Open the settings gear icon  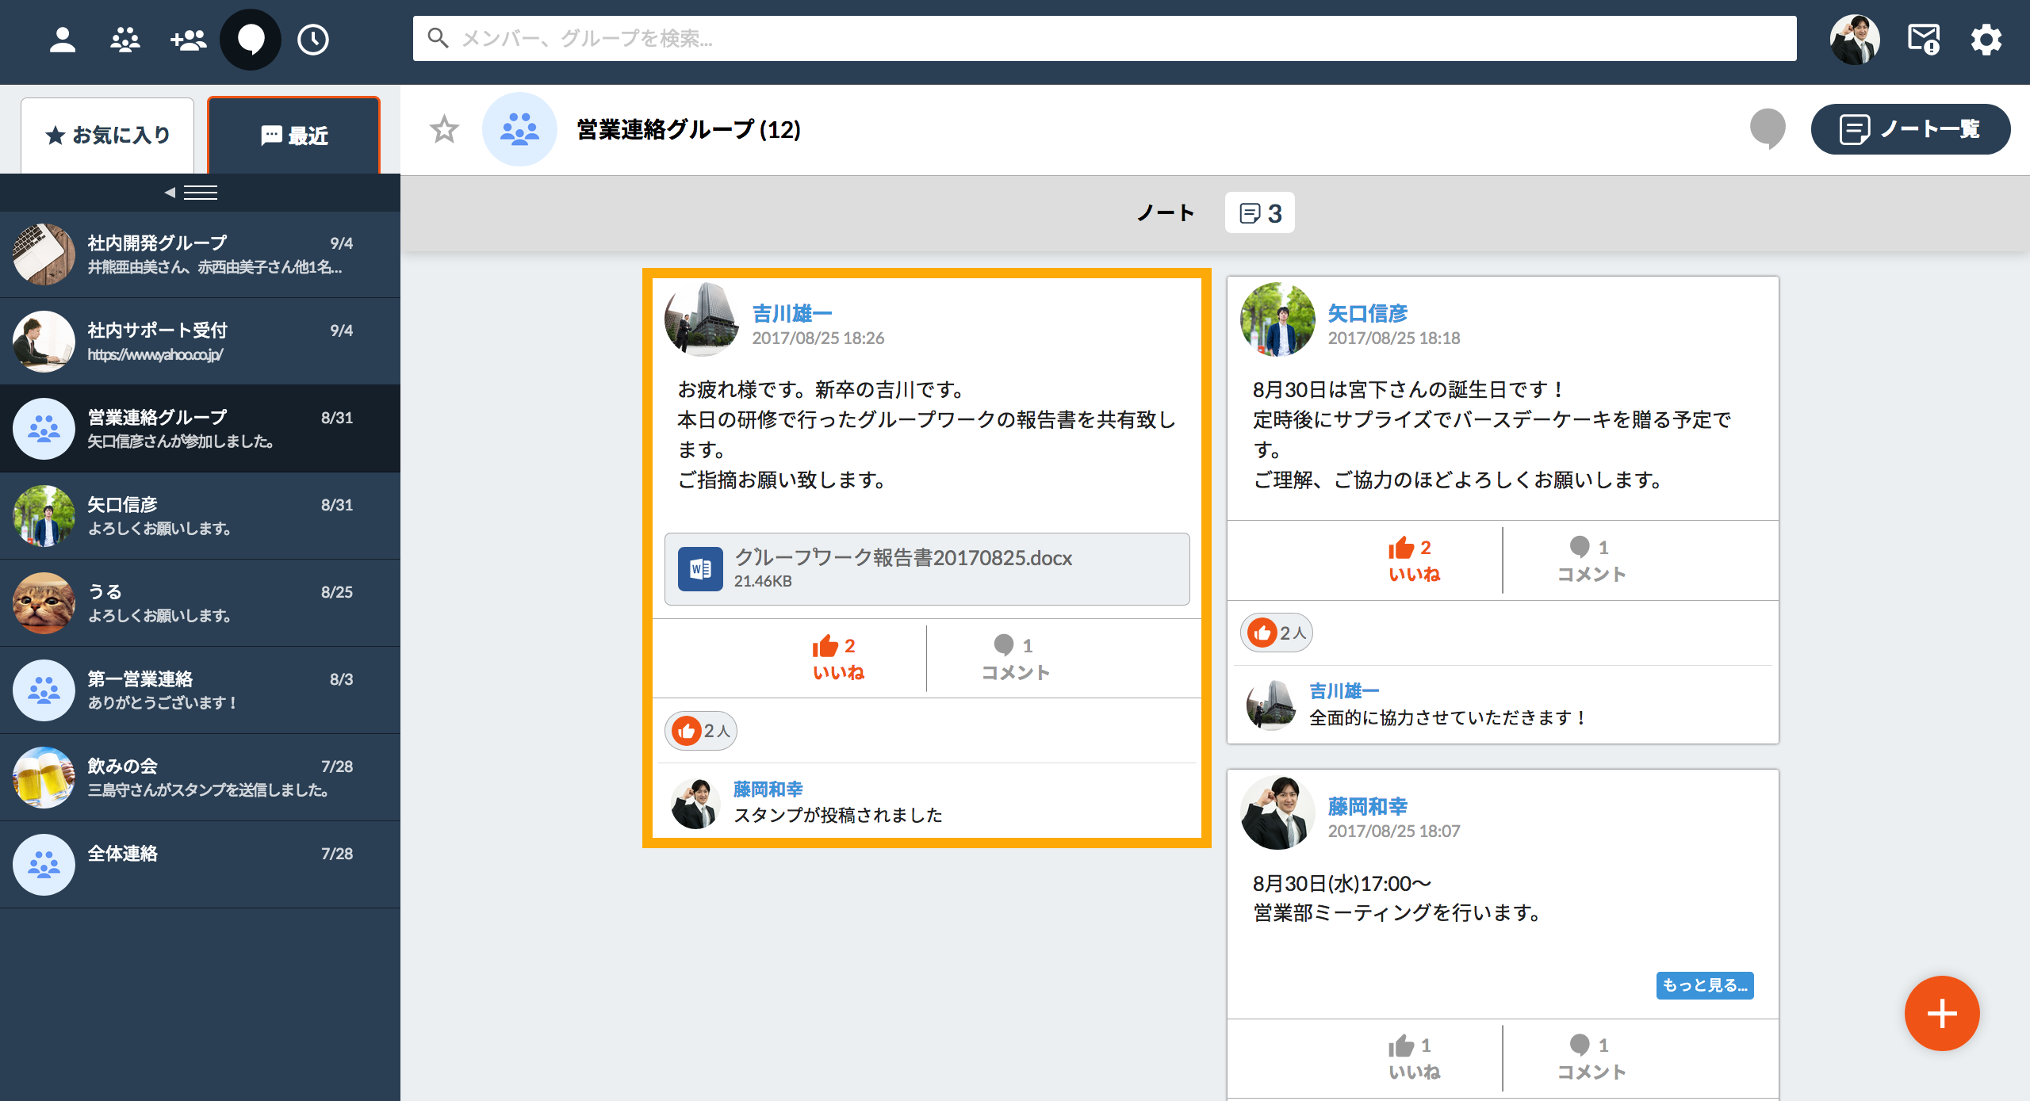coord(1986,39)
